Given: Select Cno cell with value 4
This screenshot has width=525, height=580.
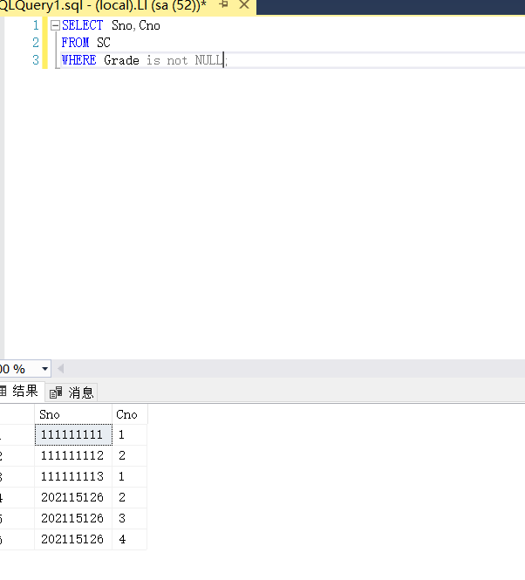Looking at the screenshot, I should click(129, 539).
